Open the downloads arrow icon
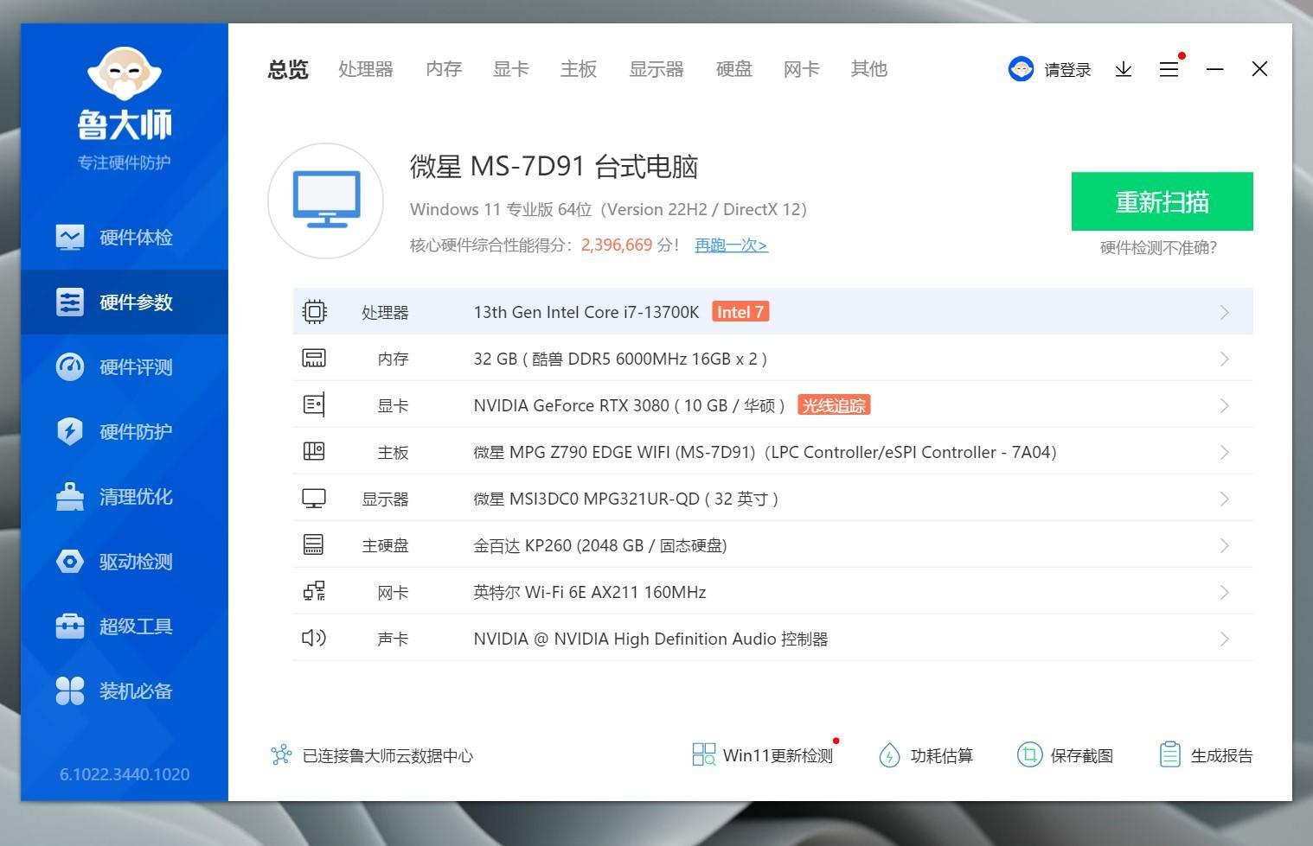The width and height of the screenshot is (1313, 846). coord(1124,69)
